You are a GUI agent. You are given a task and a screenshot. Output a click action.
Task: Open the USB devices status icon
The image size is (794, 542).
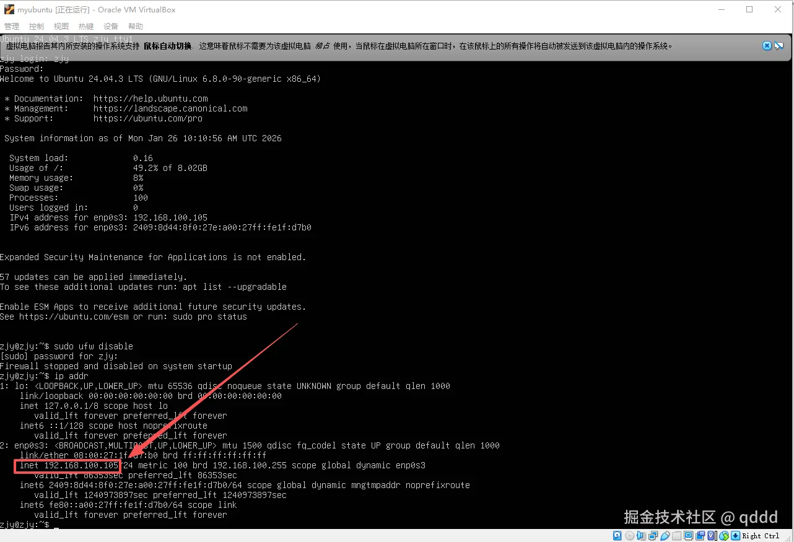665,536
